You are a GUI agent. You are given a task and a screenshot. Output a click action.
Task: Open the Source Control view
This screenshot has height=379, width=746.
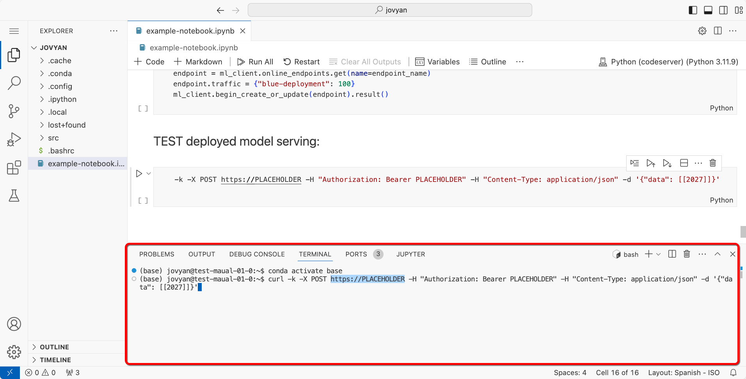(x=14, y=111)
